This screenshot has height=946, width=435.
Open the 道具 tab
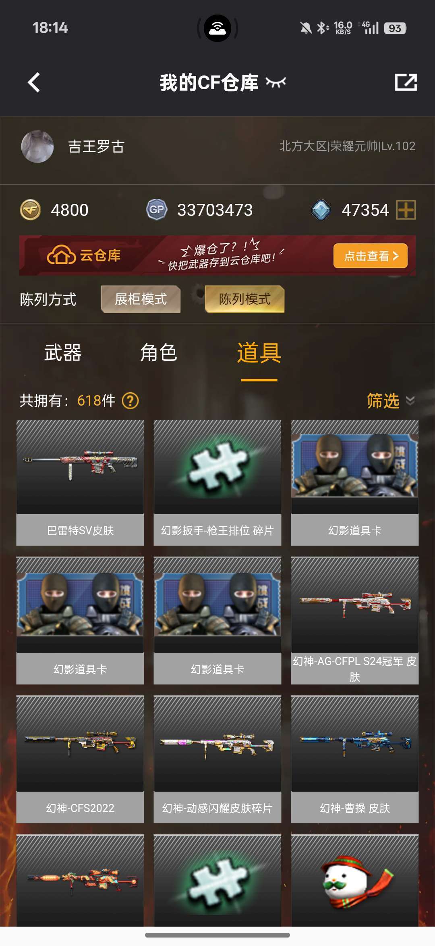pyautogui.click(x=259, y=353)
